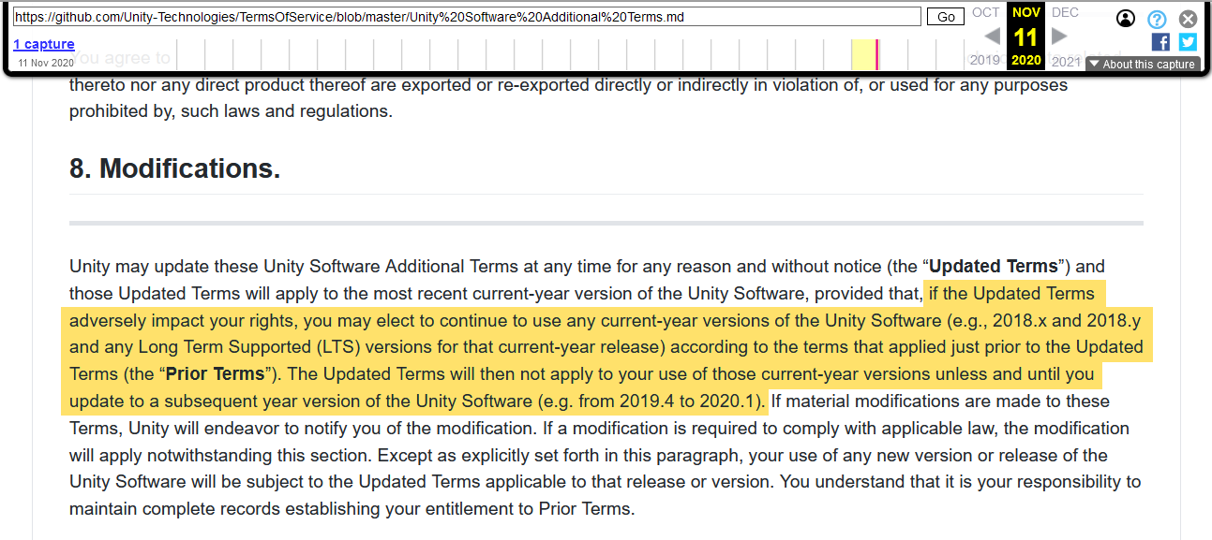Click the Wayback Machine URL input field
Screen dimensions: 1212x540
tap(466, 17)
